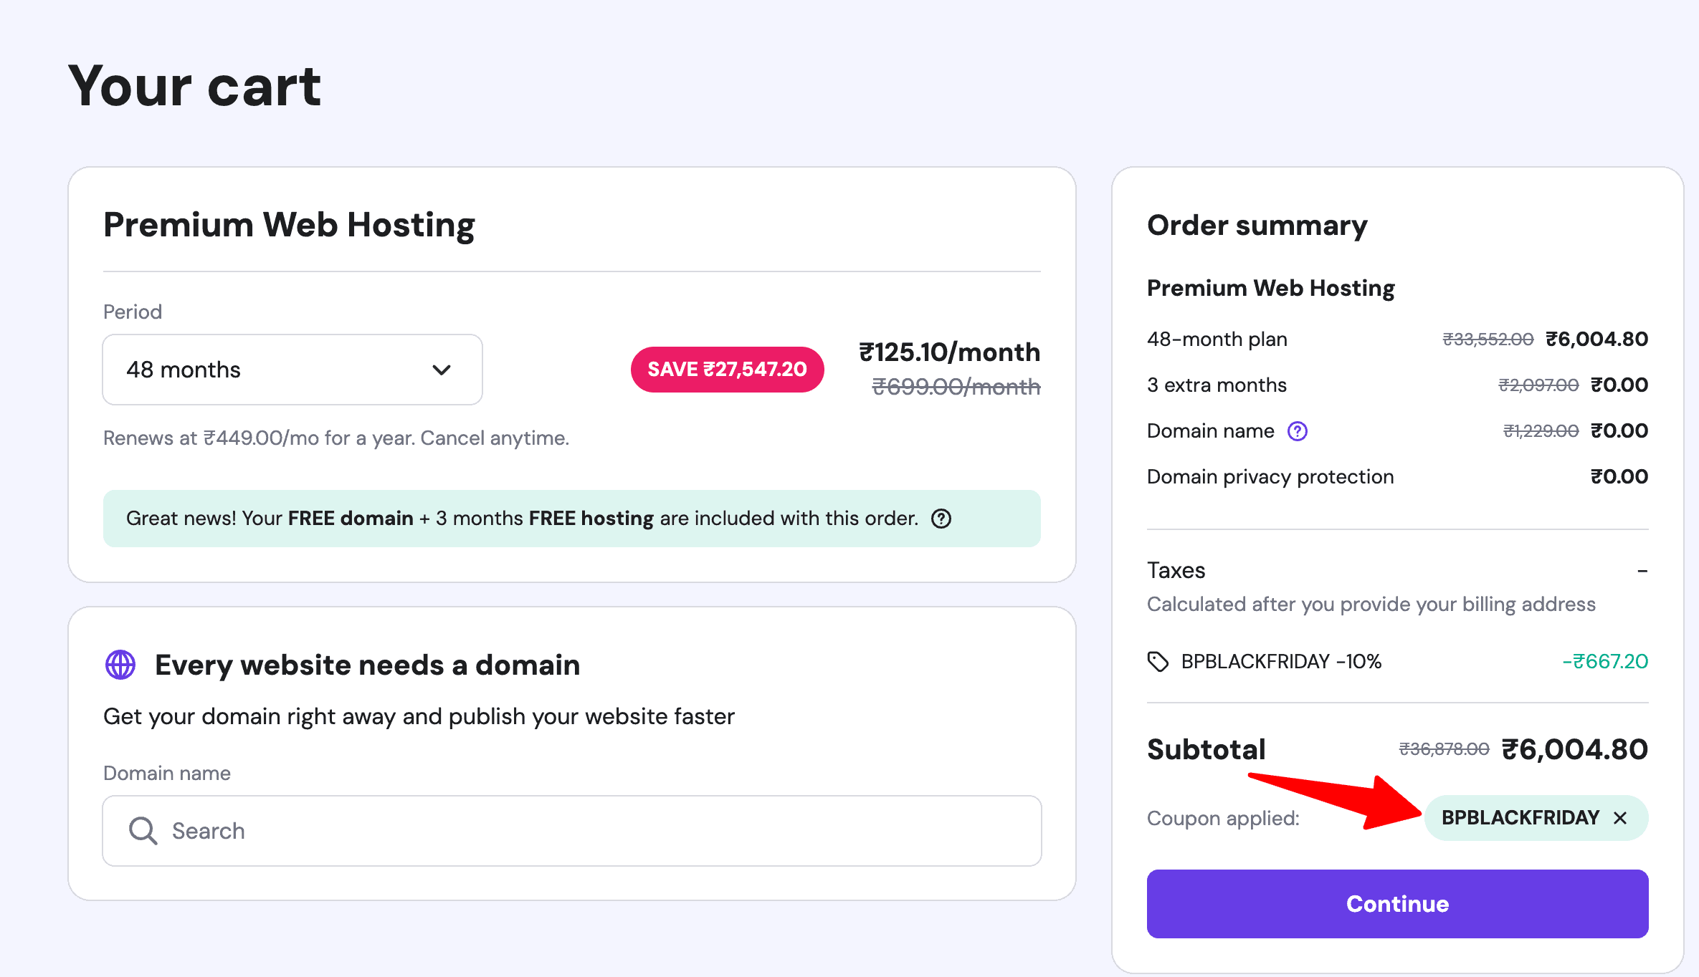Screen dimensions: 1699x977
Task: Click the BPBLACKFRIDAY coupon chip
Action: pos(1520,817)
